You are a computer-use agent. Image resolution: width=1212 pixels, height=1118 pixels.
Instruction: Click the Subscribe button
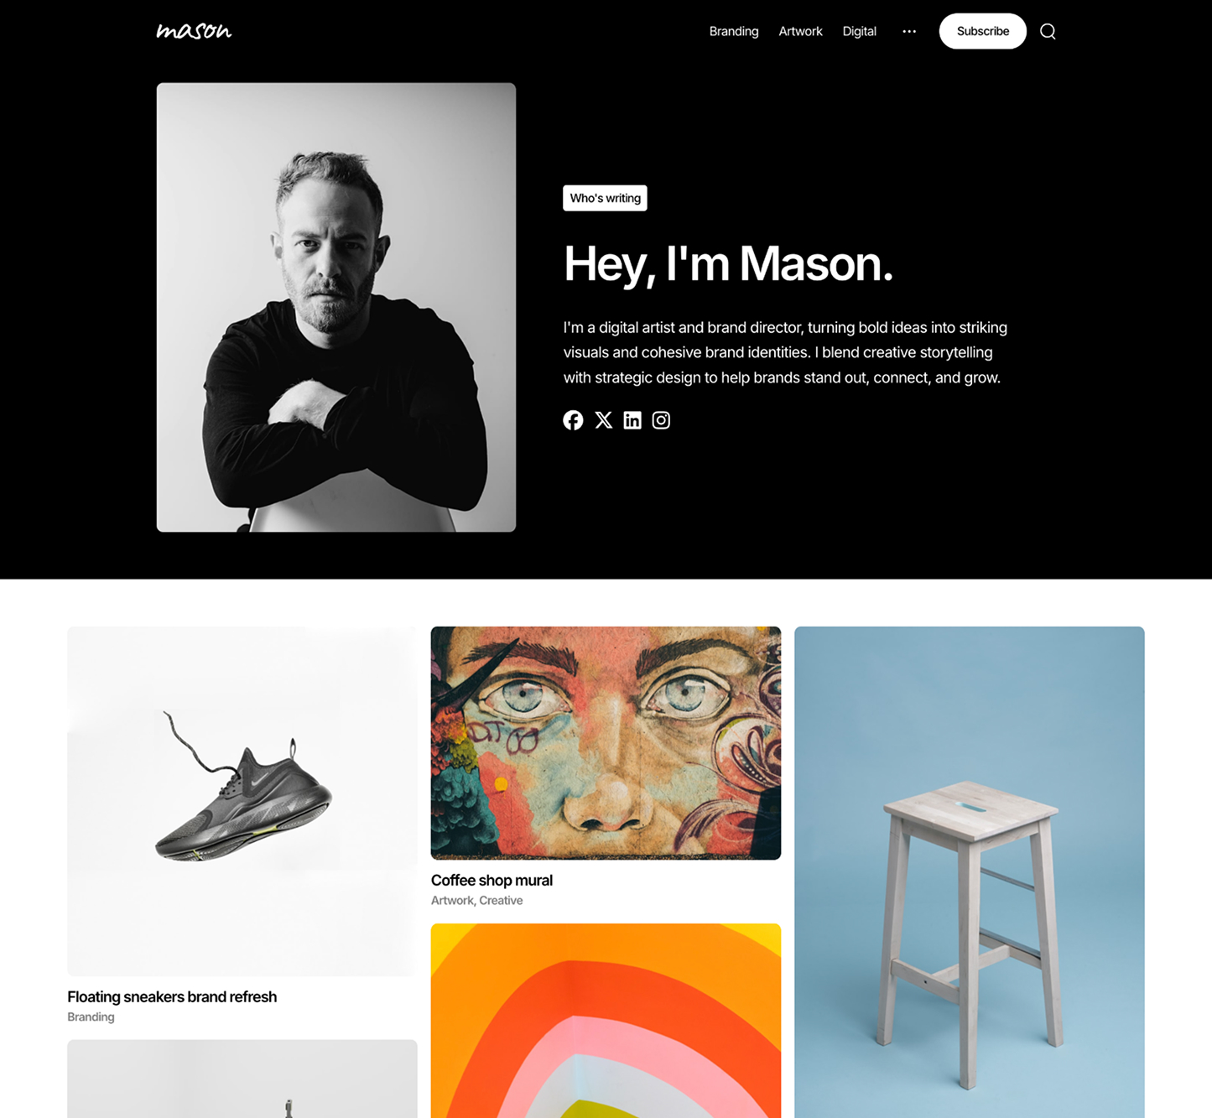point(982,31)
